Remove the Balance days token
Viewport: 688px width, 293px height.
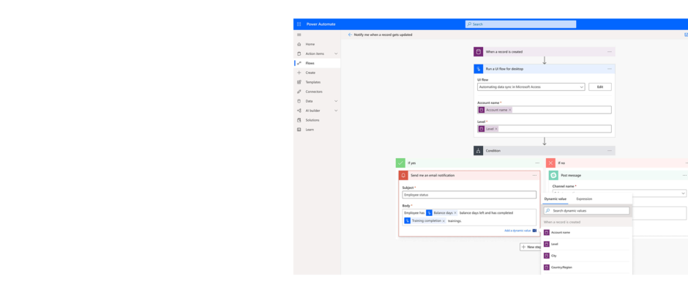point(455,212)
